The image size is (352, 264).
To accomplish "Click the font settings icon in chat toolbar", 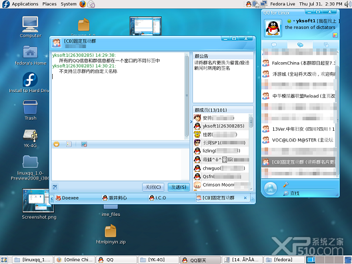I will 69,144.
